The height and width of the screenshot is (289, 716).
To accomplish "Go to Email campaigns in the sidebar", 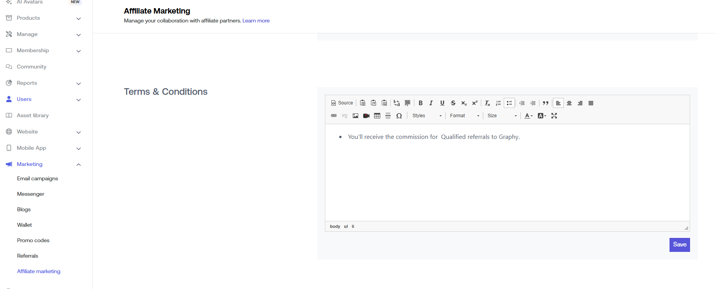I will pos(38,178).
